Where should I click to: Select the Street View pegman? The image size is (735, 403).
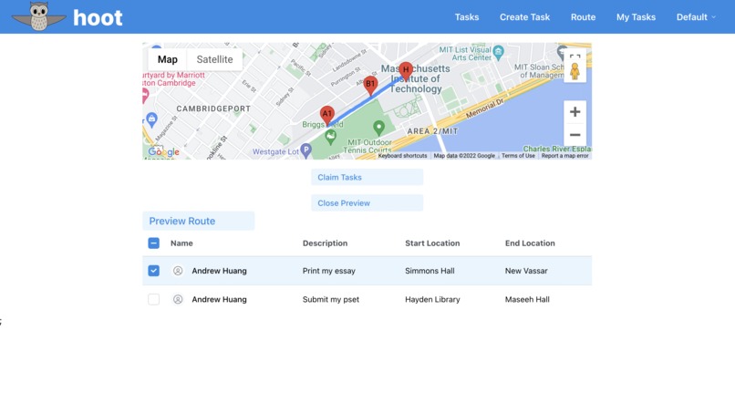pyautogui.click(x=575, y=72)
